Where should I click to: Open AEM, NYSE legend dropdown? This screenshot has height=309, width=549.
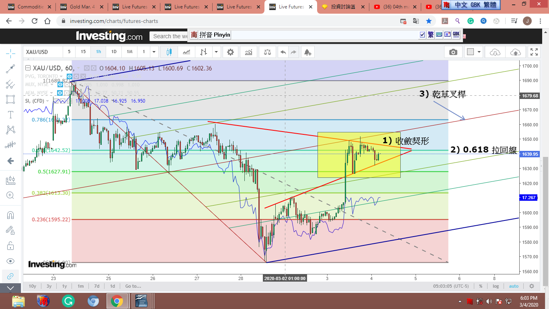coord(52,93)
